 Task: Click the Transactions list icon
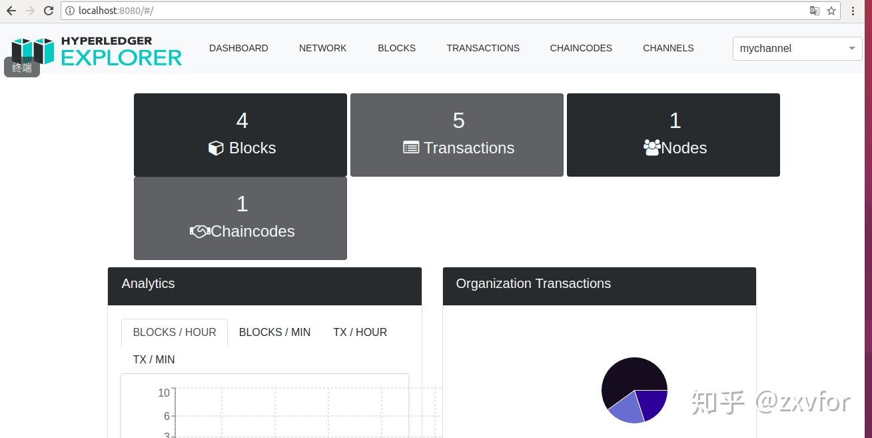click(x=410, y=147)
